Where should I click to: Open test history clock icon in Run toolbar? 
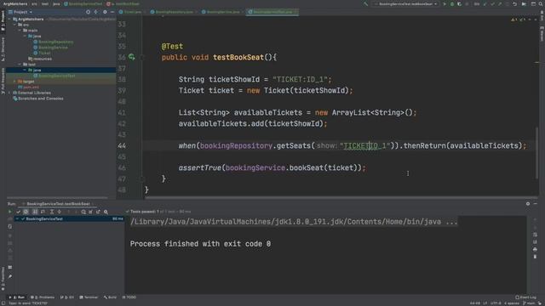[83, 212]
